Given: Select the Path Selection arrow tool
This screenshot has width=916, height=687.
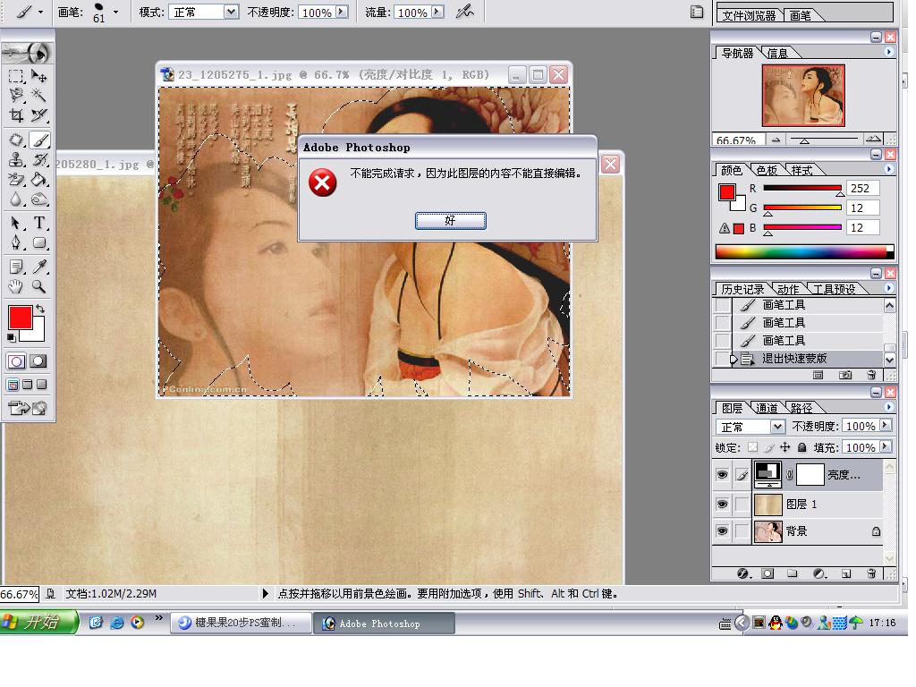Looking at the screenshot, I should pyautogui.click(x=16, y=223).
